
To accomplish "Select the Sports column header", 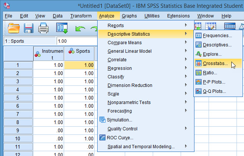I will tap(79, 54).
